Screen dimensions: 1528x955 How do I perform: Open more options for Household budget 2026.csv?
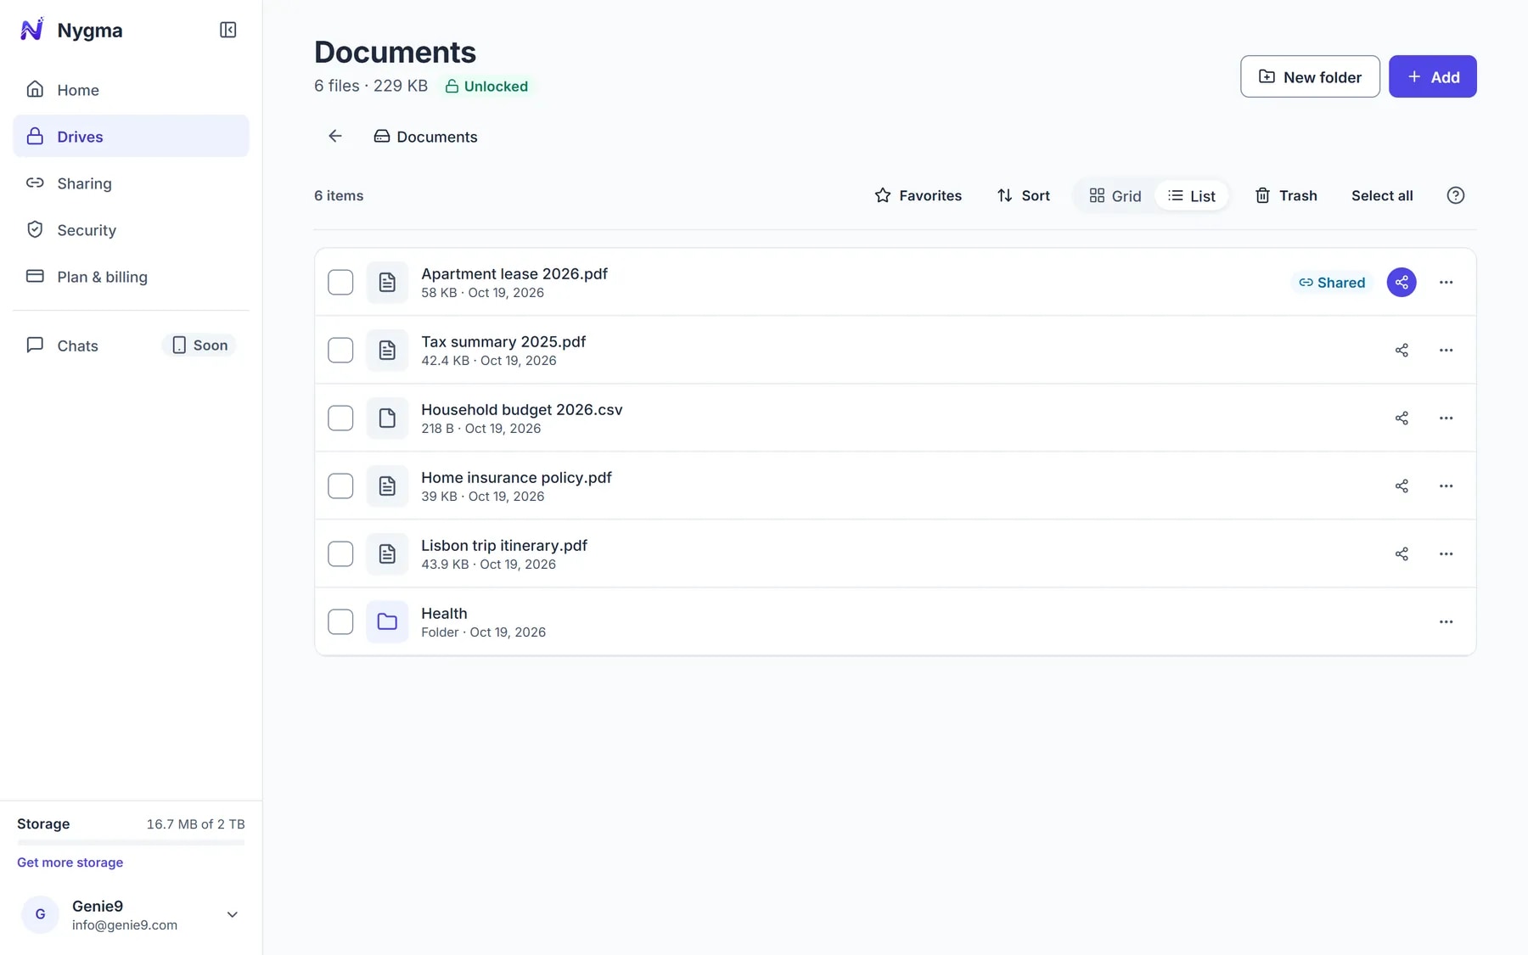[1446, 418]
